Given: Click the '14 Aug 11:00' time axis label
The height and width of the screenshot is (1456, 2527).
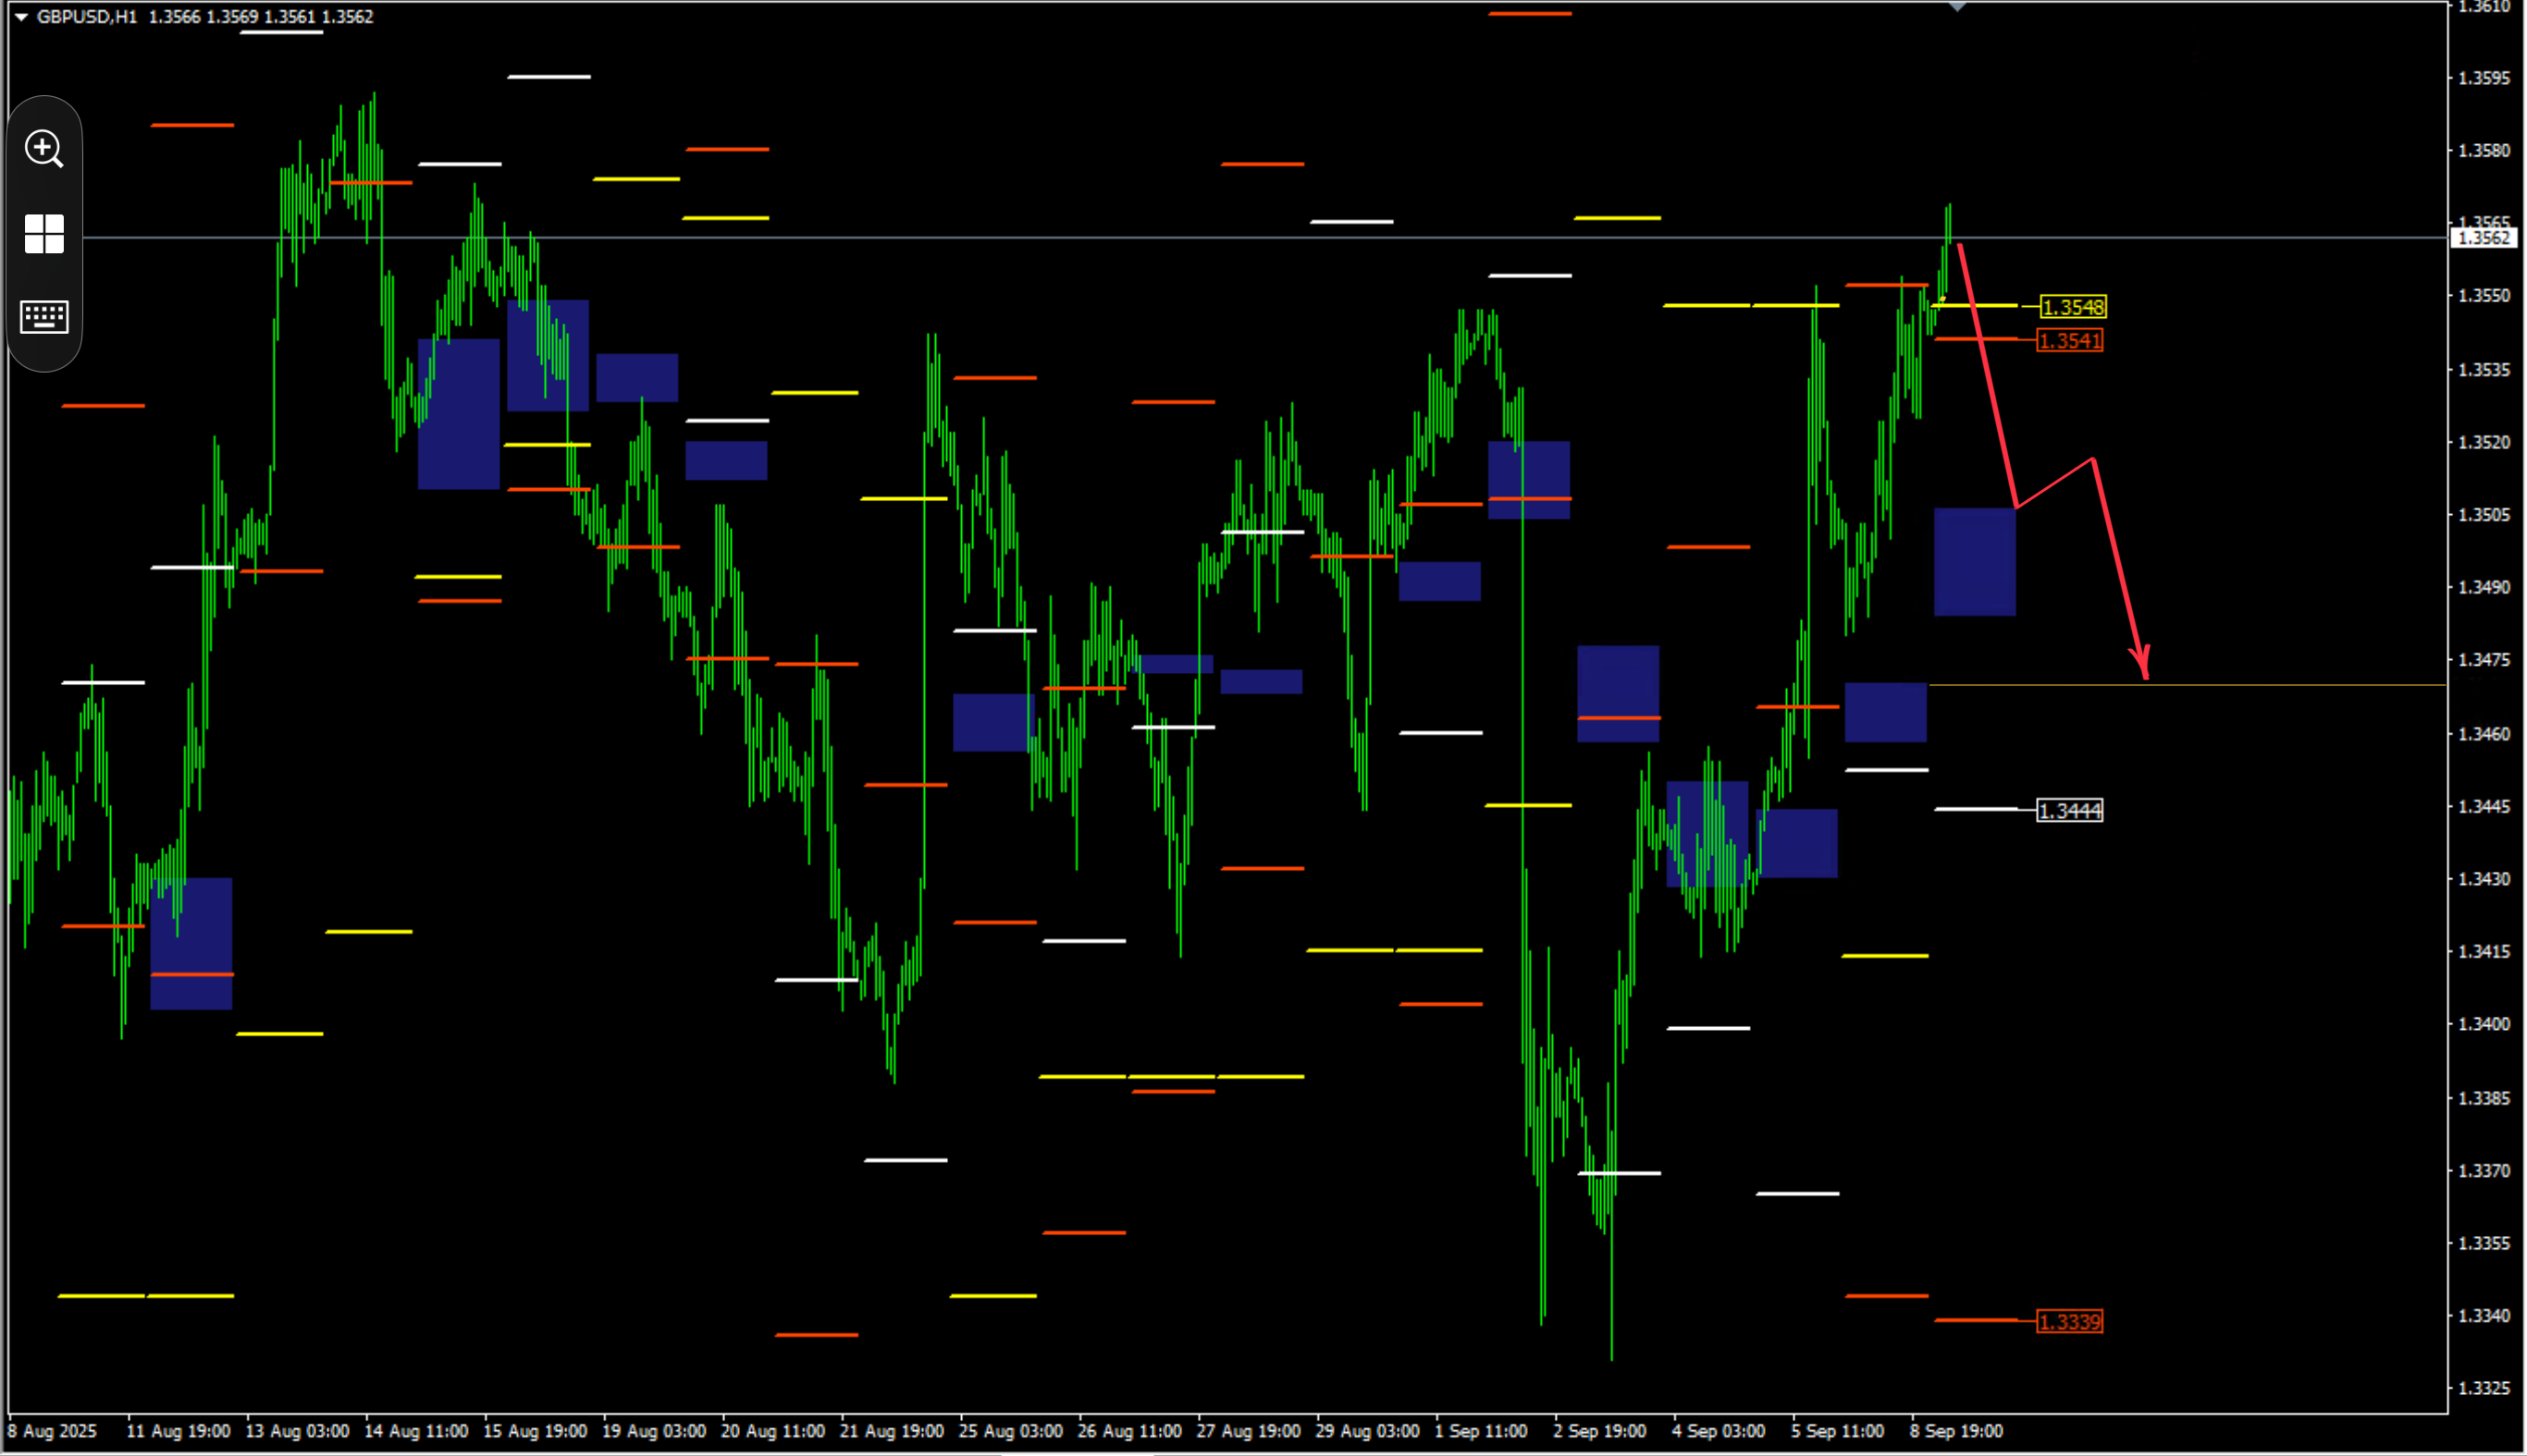Looking at the screenshot, I should pos(416,1431).
